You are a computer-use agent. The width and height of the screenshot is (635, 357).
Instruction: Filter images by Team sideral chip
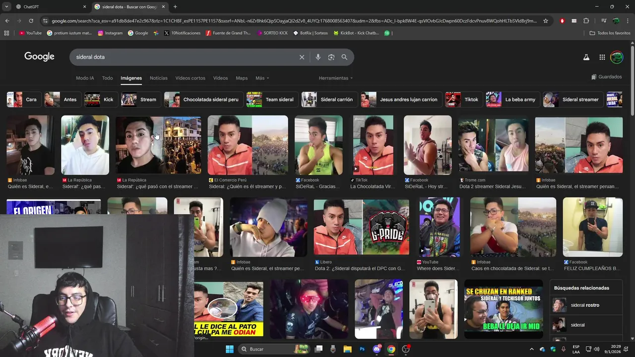pos(272,99)
